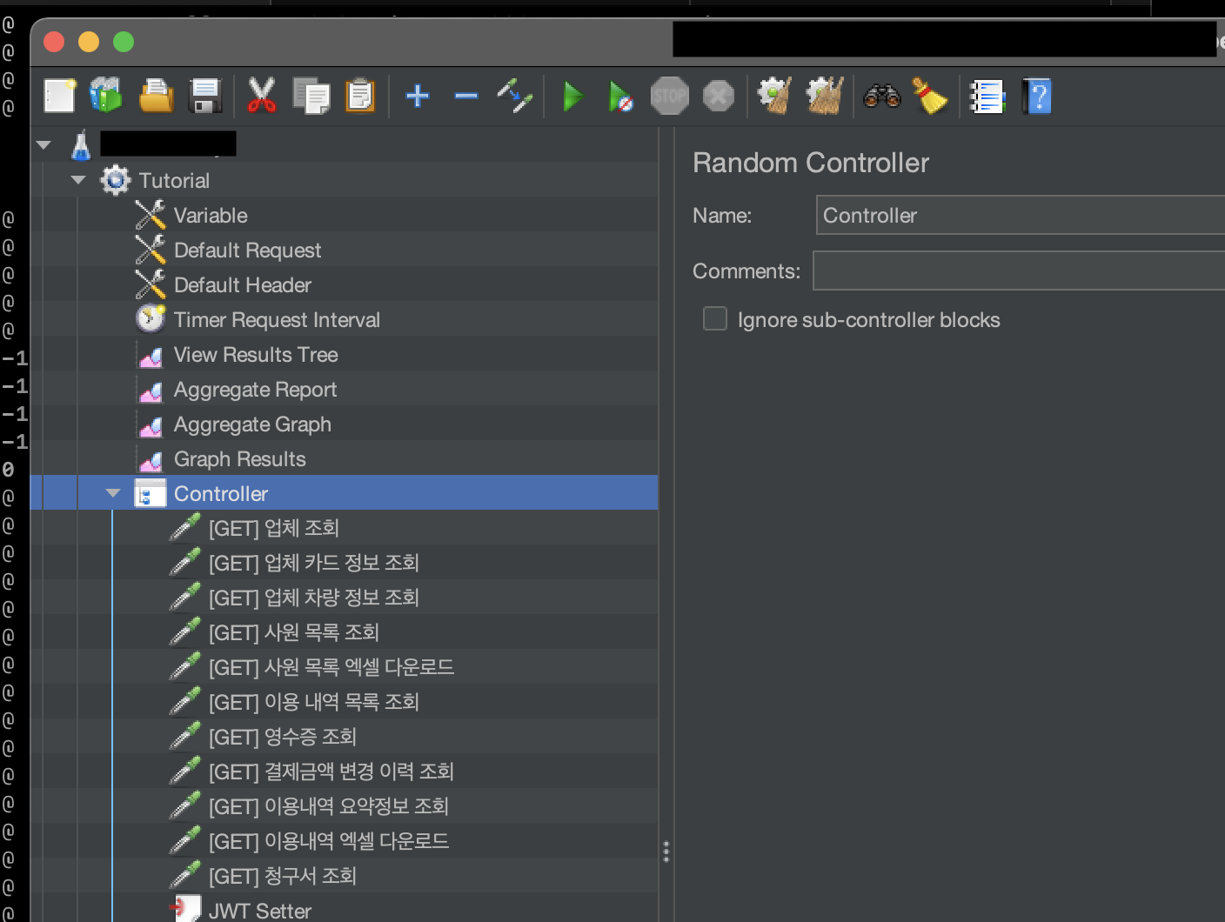This screenshot has height=922, width=1225.
Task: Select [GET] 이용내역 엑셀 다운로드 sampler
Action: tap(328, 841)
